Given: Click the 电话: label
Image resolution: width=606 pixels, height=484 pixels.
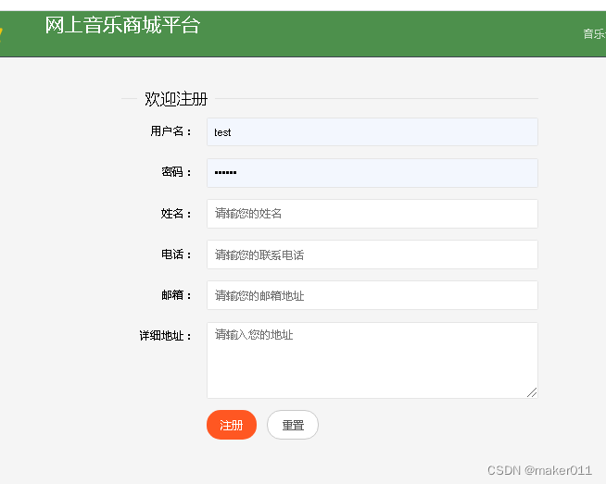Looking at the screenshot, I should coord(176,254).
